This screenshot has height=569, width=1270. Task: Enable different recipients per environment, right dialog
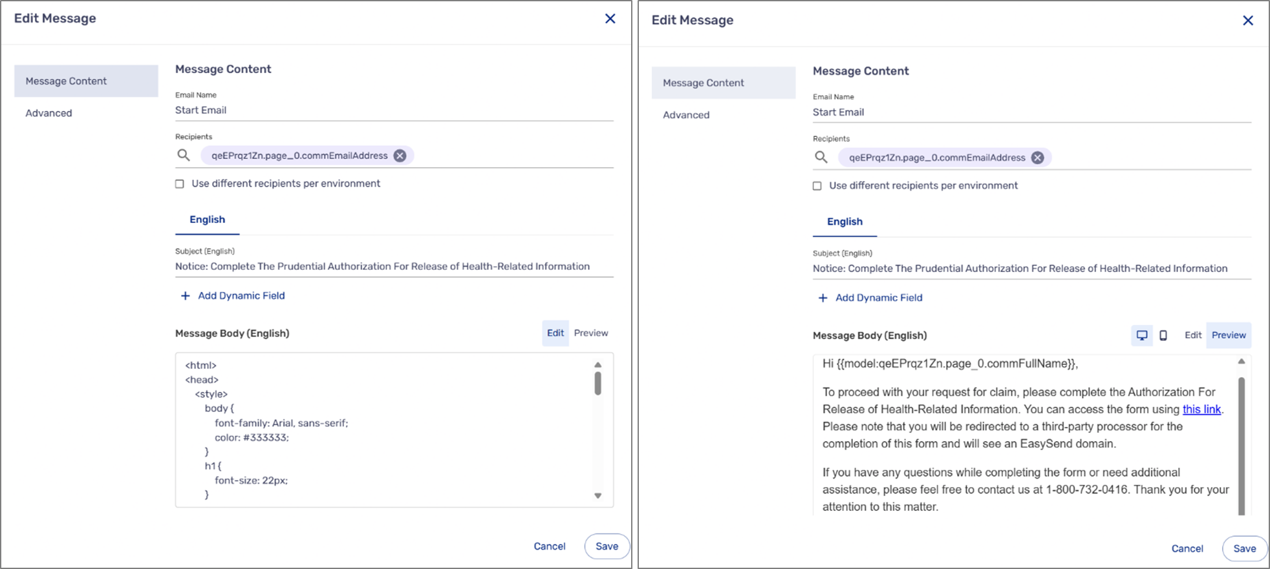click(817, 186)
